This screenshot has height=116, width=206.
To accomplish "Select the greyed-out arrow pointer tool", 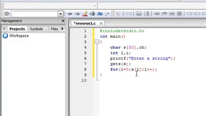I will pos(118,14).
